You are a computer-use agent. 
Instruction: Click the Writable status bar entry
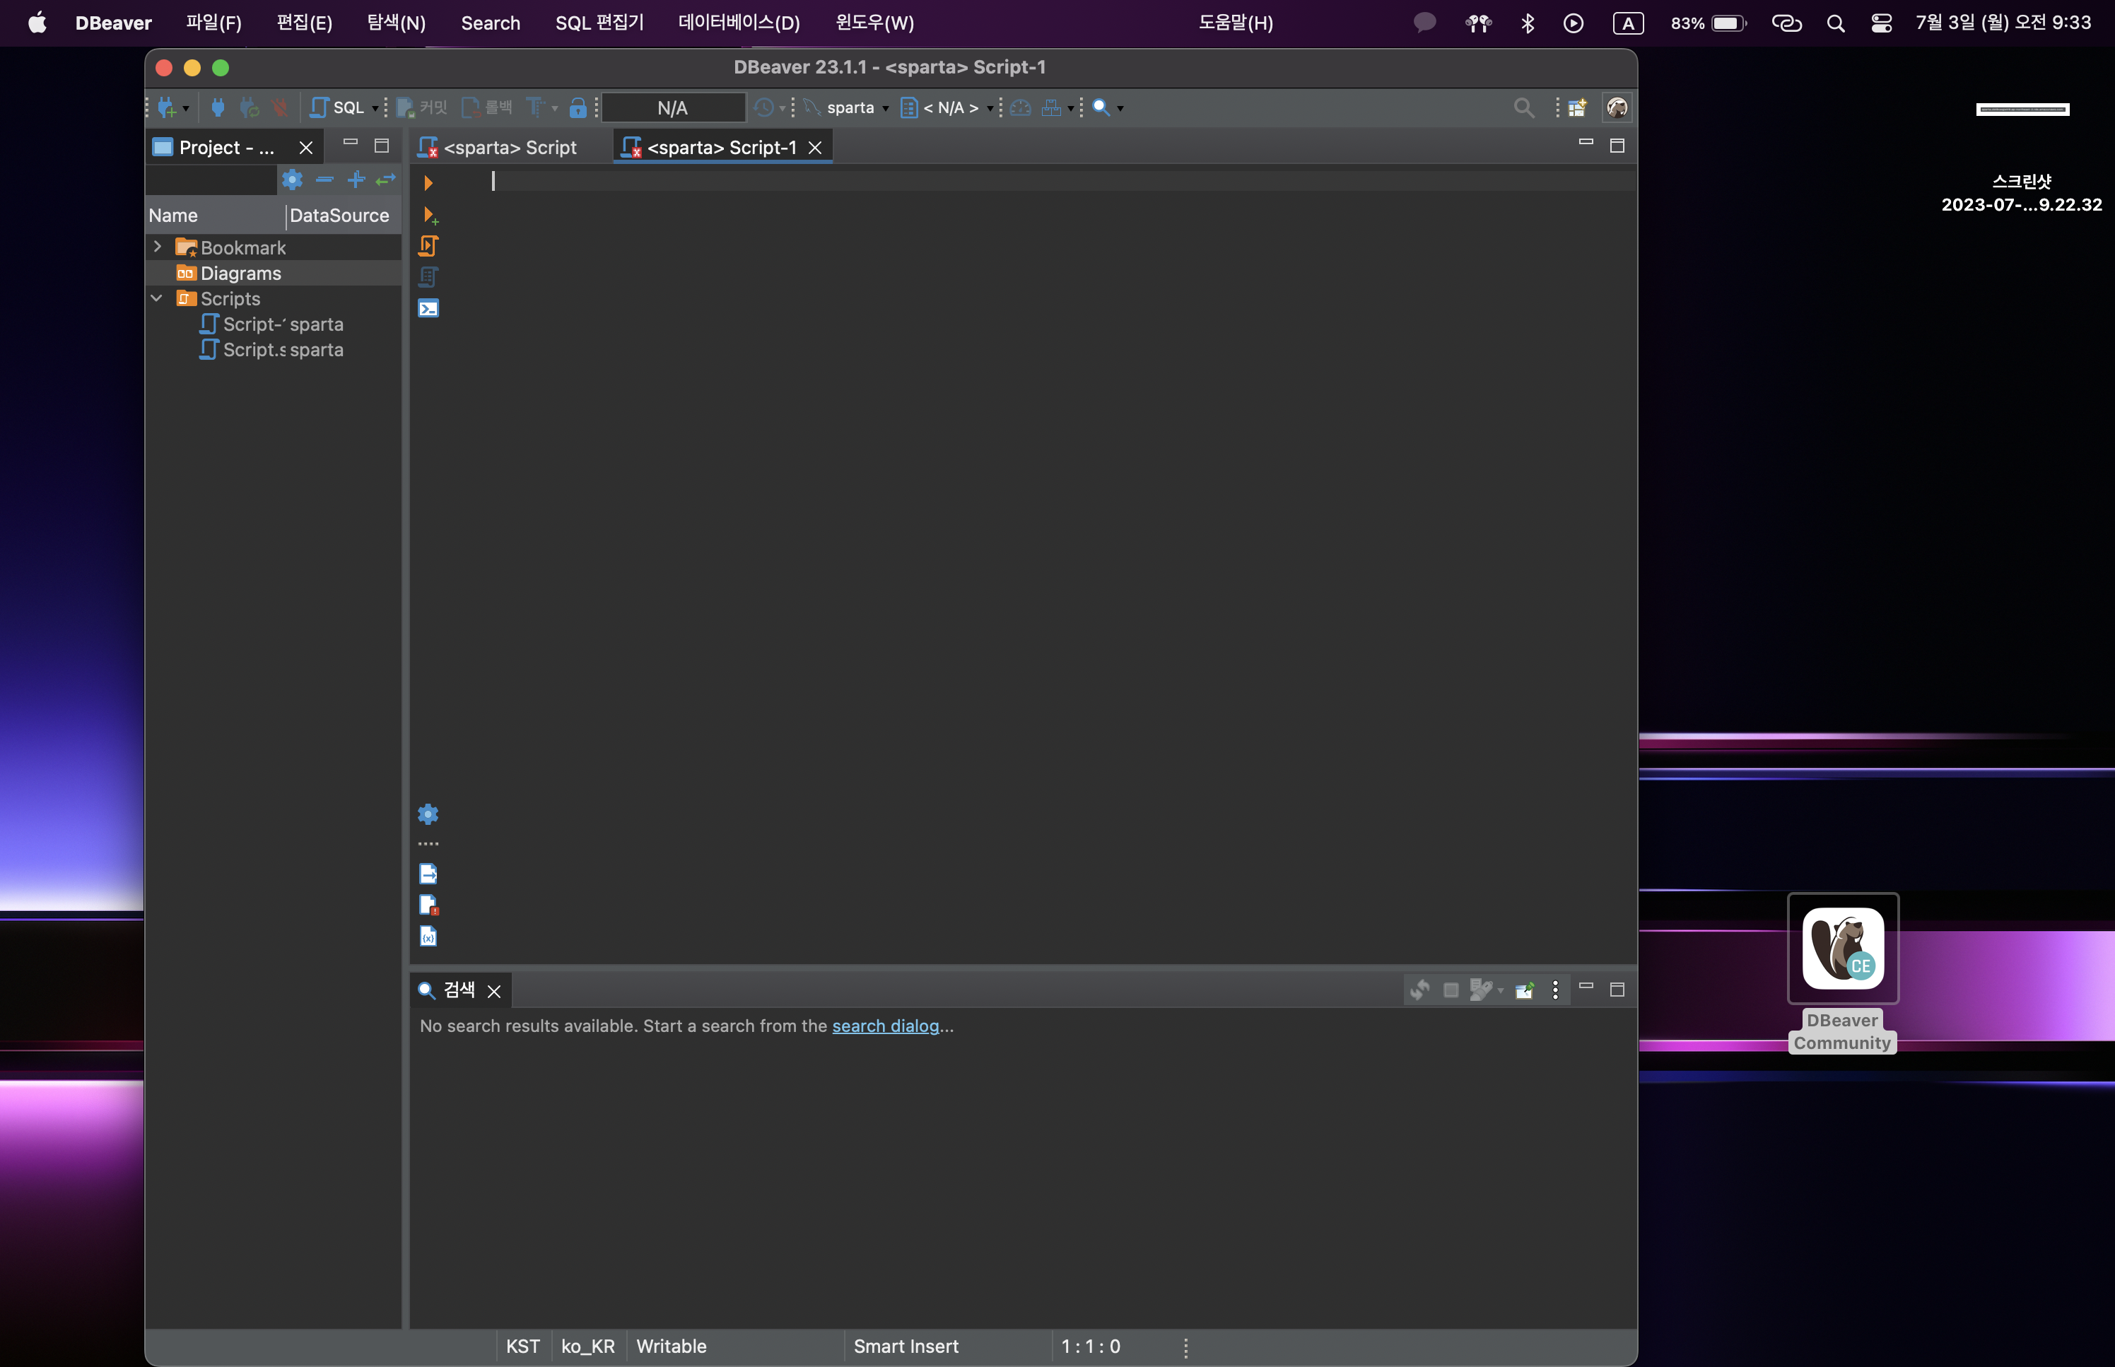click(x=672, y=1346)
